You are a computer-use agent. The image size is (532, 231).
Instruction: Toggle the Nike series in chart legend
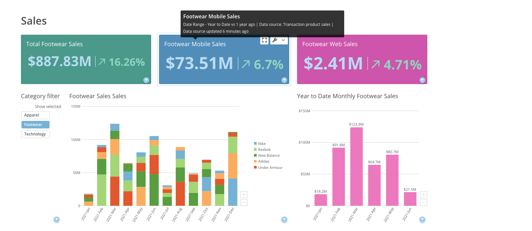tap(261, 144)
